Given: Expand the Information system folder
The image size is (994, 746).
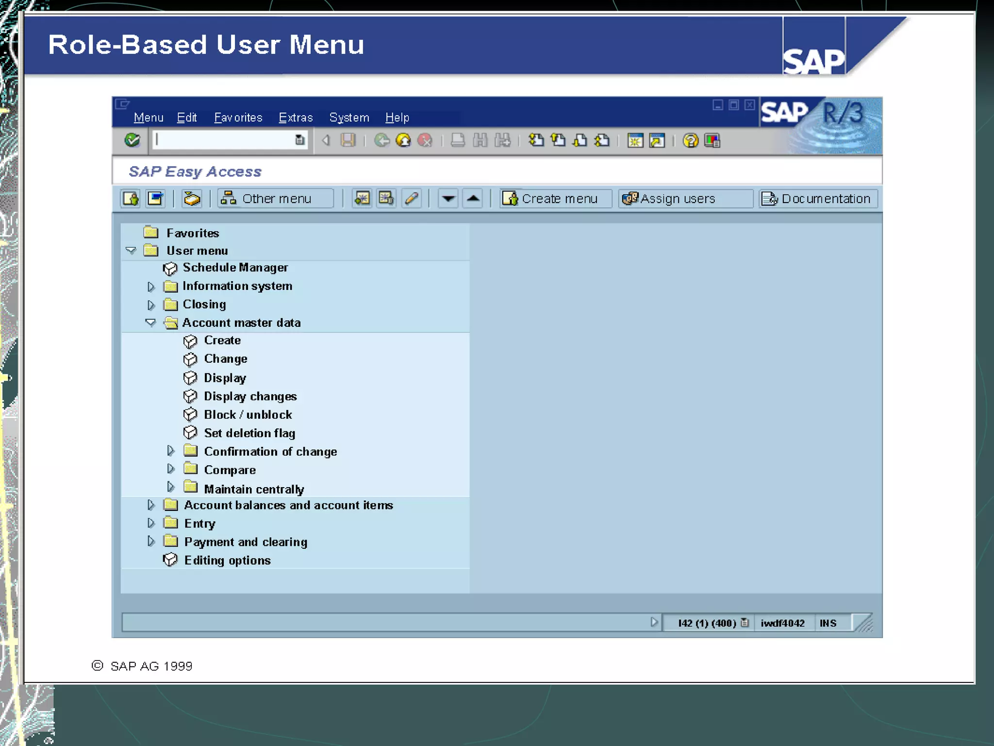Looking at the screenshot, I should click(151, 287).
